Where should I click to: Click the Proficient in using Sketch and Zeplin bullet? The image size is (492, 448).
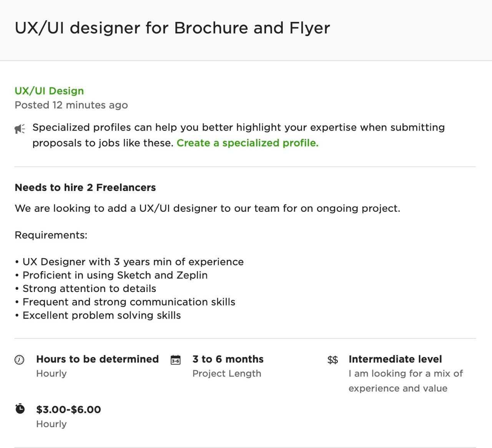pos(111,275)
